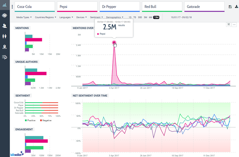Click the download icon at top right

tap(236, 6)
